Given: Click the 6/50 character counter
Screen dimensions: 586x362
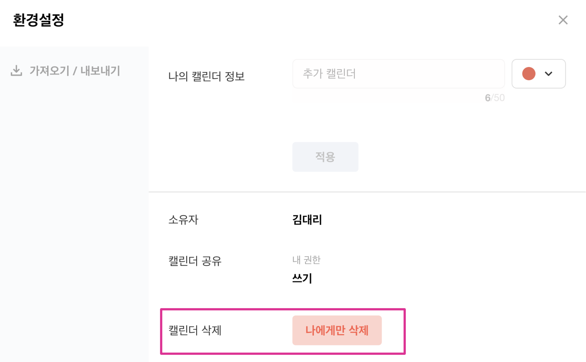Looking at the screenshot, I should tap(494, 98).
